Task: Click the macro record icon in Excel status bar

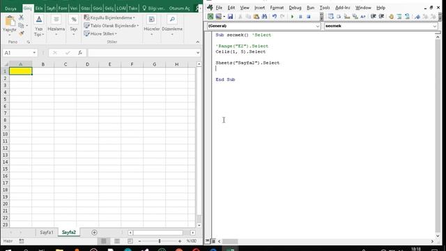Action: [x=22, y=241]
